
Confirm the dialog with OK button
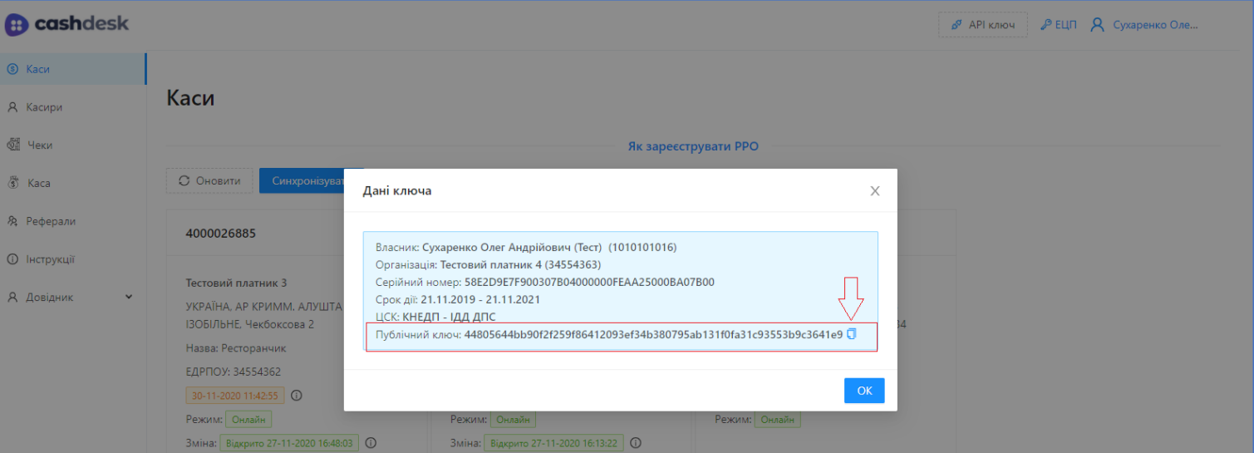[x=864, y=391]
